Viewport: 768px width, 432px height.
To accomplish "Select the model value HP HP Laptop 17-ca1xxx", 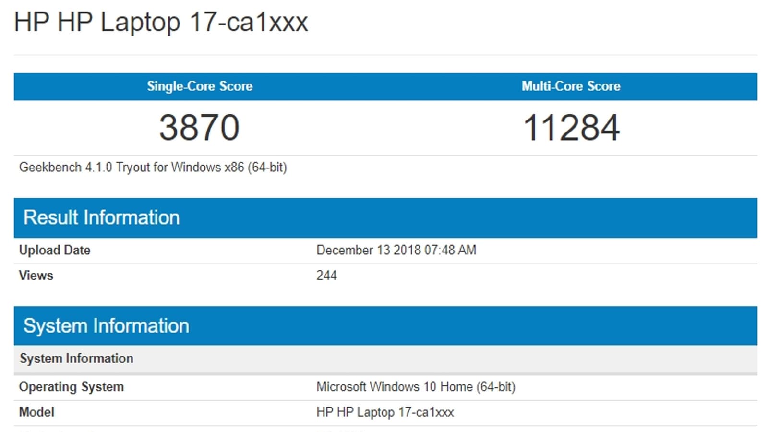I will (x=386, y=412).
